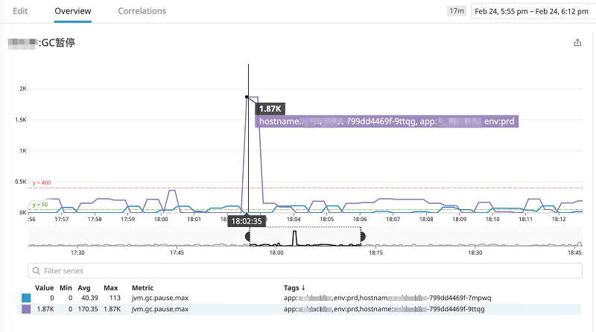Grab the left handle of the timeline selection

[x=249, y=236]
